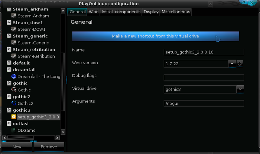Select the Steam-DOW1 shortcut entry
Screen dimensions: 260x154
(32, 29)
